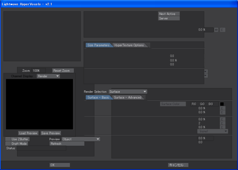Click the E envelope button beside value 2
This screenshot has height=170, width=238.
(x=223, y=123)
